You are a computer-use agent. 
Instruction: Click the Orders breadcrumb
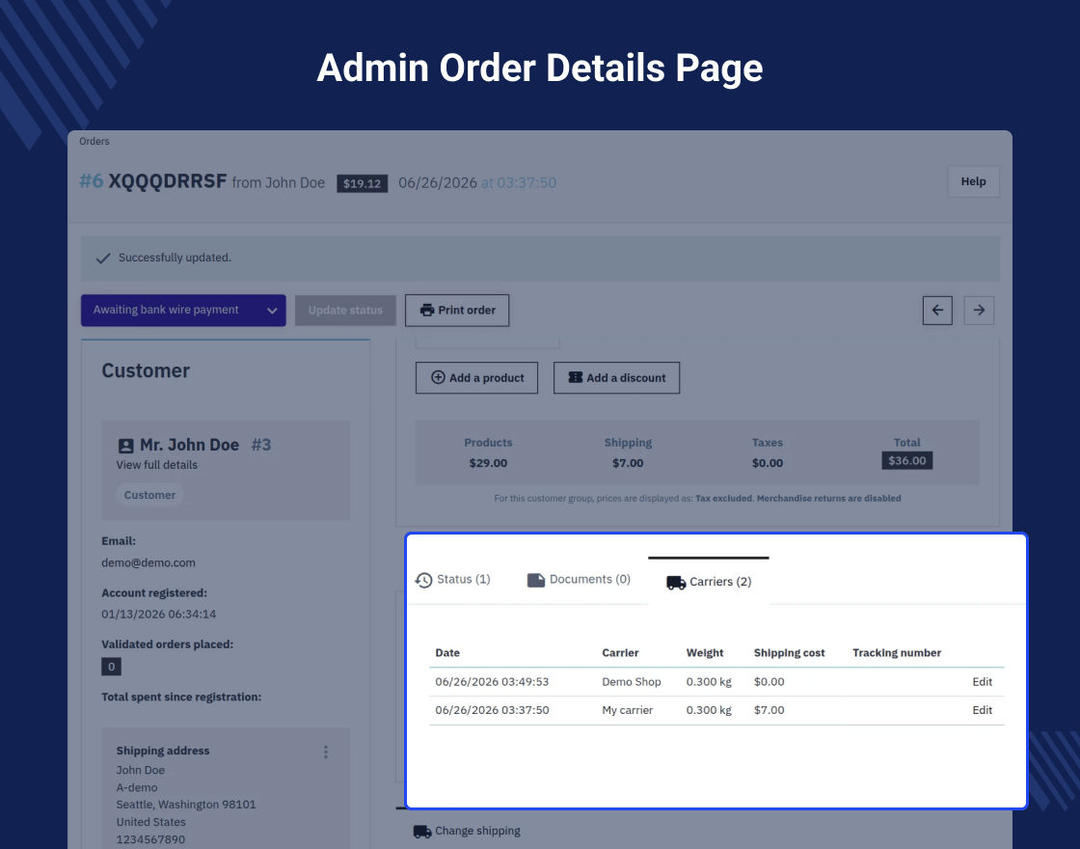point(94,141)
